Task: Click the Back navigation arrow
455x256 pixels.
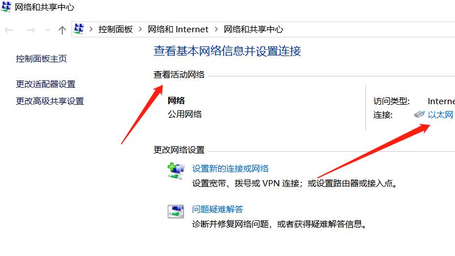Action: point(9,30)
